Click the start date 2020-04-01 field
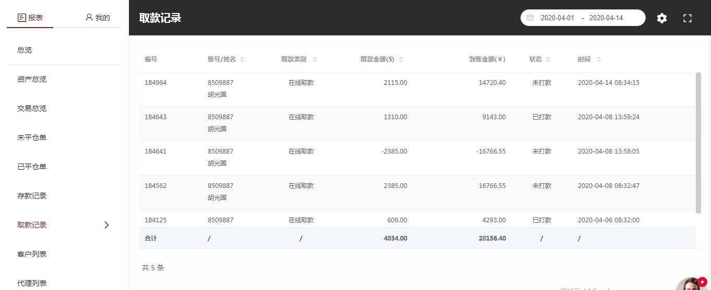Viewport: 711px width, 290px height. pyautogui.click(x=557, y=18)
